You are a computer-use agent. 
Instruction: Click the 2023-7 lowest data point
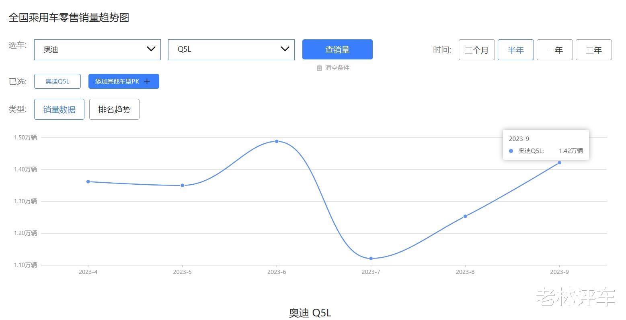point(371,259)
